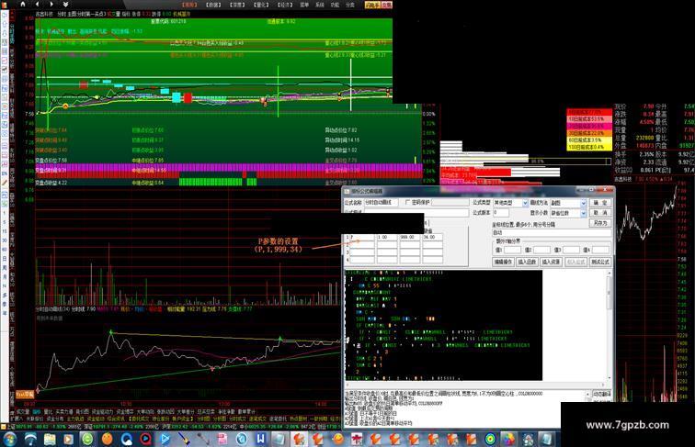Click the 另存为 button in formula editor

click(x=600, y=223)
